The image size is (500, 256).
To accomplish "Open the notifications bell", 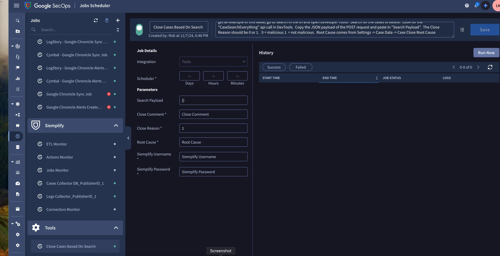I will (x=476, y=5).
